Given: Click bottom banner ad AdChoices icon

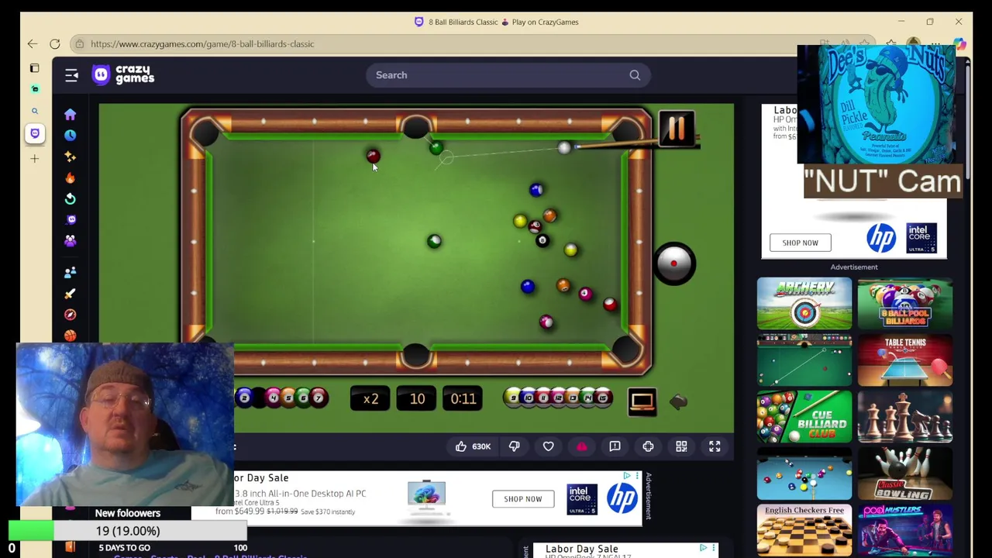Looking at the screenshot, I should (x=628, y=476).
